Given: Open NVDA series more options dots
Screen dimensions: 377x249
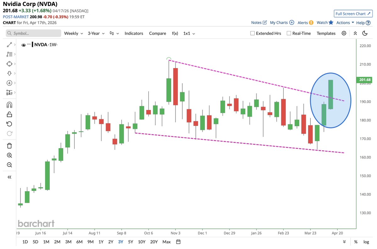Looking at the screenshot, I should click(x=29, y=44).
